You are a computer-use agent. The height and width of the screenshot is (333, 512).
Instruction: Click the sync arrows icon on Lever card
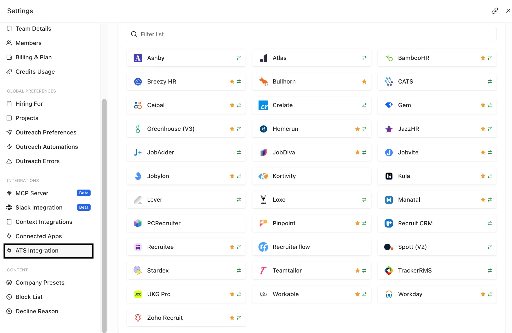[239, 200]
